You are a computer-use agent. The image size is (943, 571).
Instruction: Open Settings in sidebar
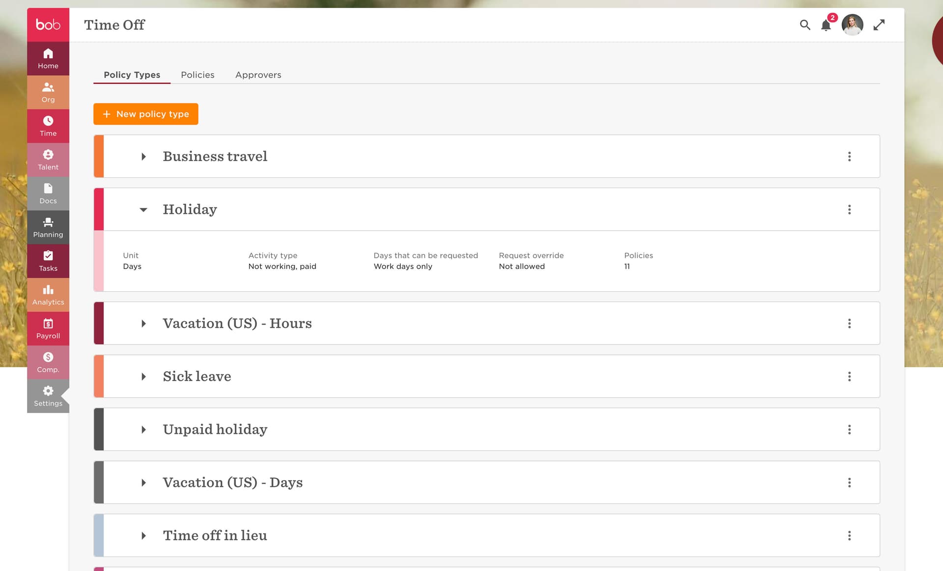point(48,396)
